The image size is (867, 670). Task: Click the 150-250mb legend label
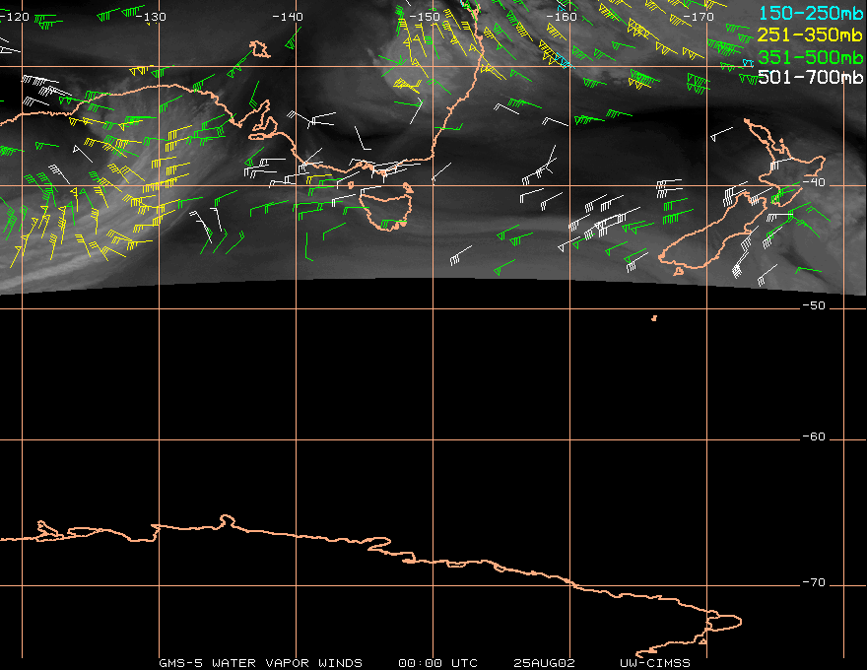(811, 13)
